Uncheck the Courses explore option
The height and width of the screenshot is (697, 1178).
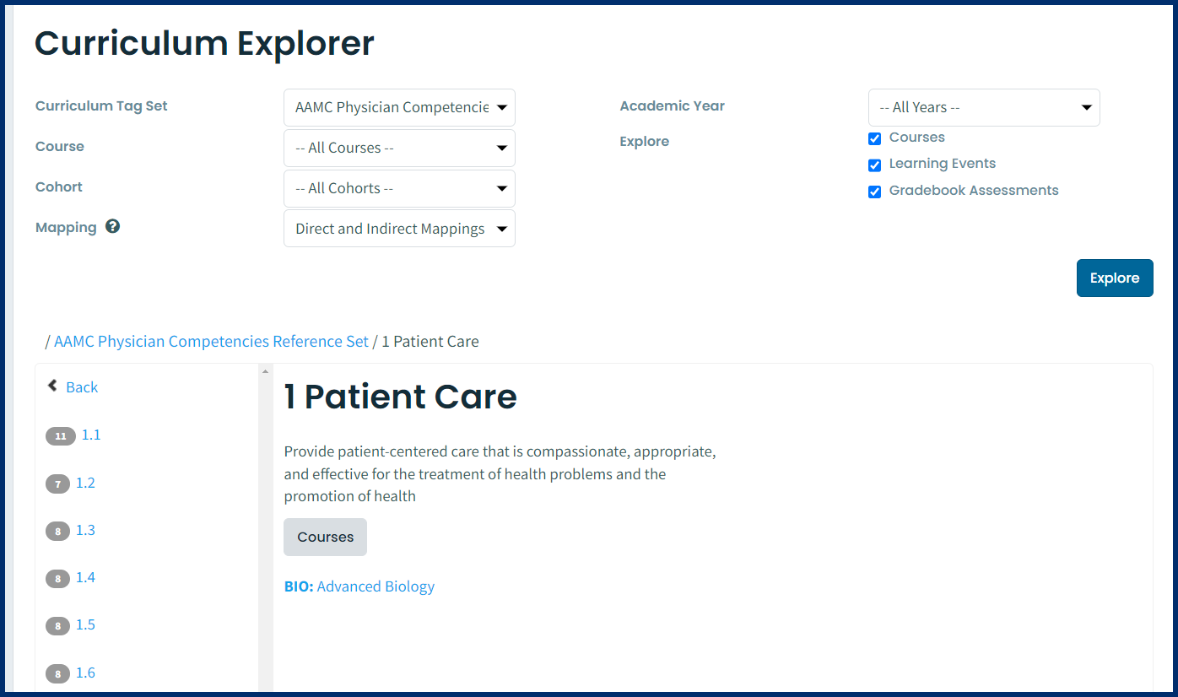[874, 138]
